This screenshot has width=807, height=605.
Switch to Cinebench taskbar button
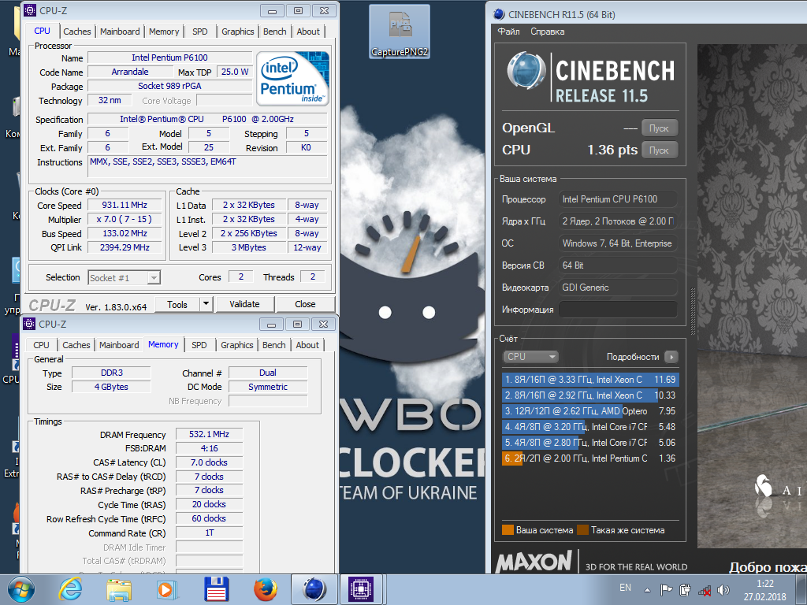click(x=314, y=589)
